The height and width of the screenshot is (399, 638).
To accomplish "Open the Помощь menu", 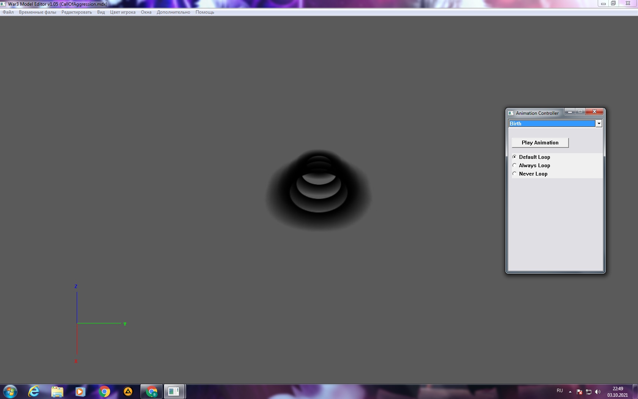I will coord(205,12).
